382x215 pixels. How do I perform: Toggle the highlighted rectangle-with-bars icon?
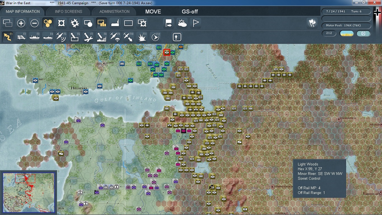point(102,23)
